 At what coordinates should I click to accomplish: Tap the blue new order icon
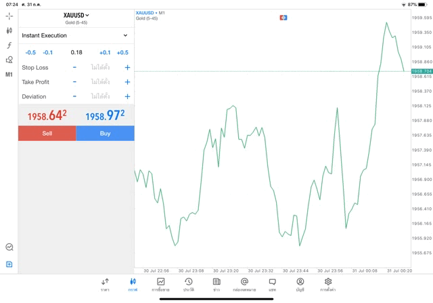click(x=9, y=264)
